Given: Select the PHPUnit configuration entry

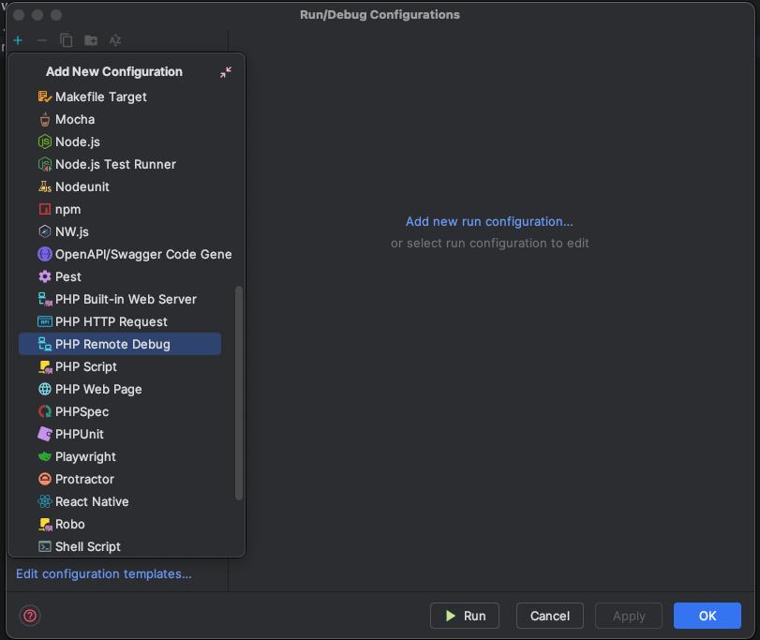Looking at the screenshot, I should click(120, 434).
